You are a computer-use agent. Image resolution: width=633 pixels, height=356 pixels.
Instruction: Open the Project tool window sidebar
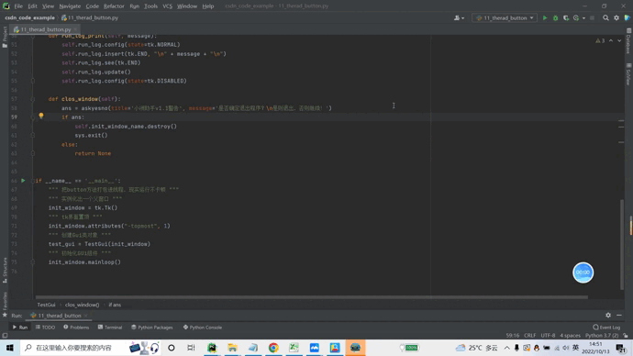(x=5, y=37)
